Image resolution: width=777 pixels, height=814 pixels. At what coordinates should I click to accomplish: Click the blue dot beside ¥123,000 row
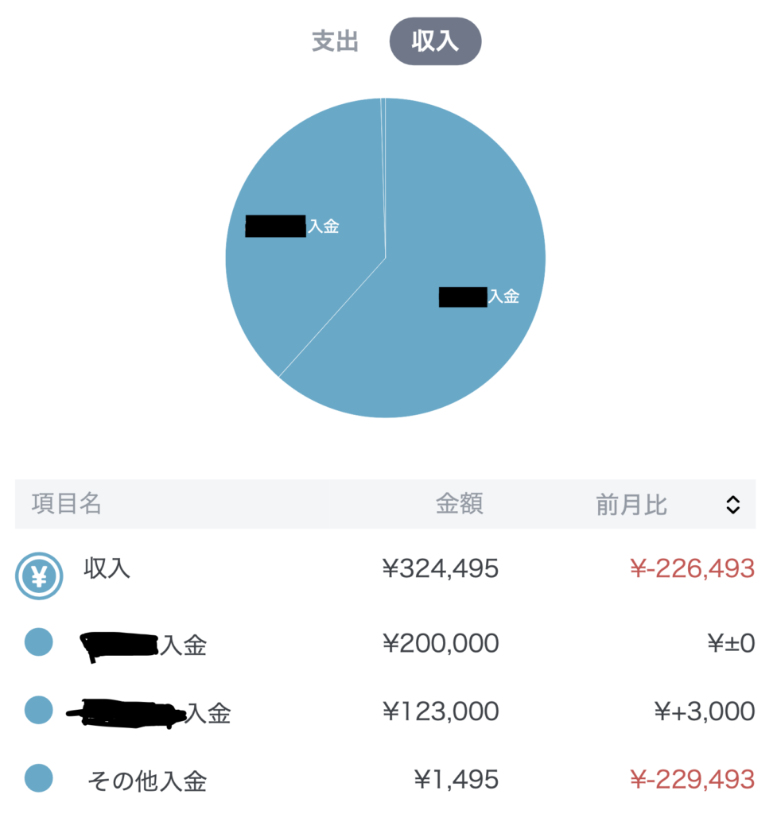38,710
